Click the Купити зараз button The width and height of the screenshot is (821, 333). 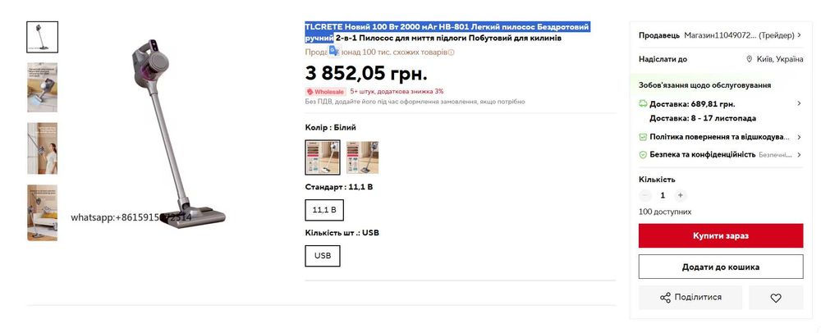[x=721, y=235]
